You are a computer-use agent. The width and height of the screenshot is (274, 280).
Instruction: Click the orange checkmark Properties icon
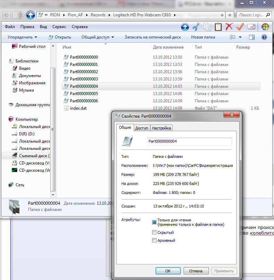(x=240, y=27)
